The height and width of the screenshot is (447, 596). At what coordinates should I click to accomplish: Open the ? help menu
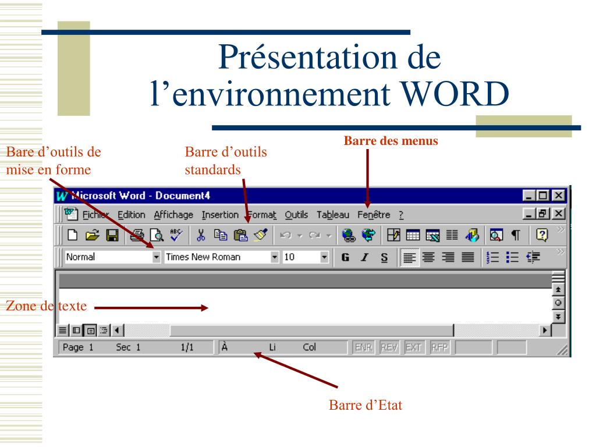(401, 215)
